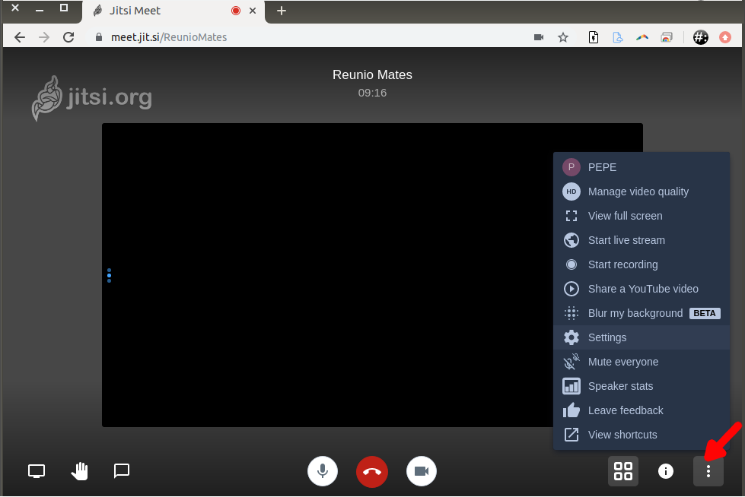The height and width of the screenshot is (497, 745).
Task: Bookmark this page with the star icon
Action: tap(563, 37)
